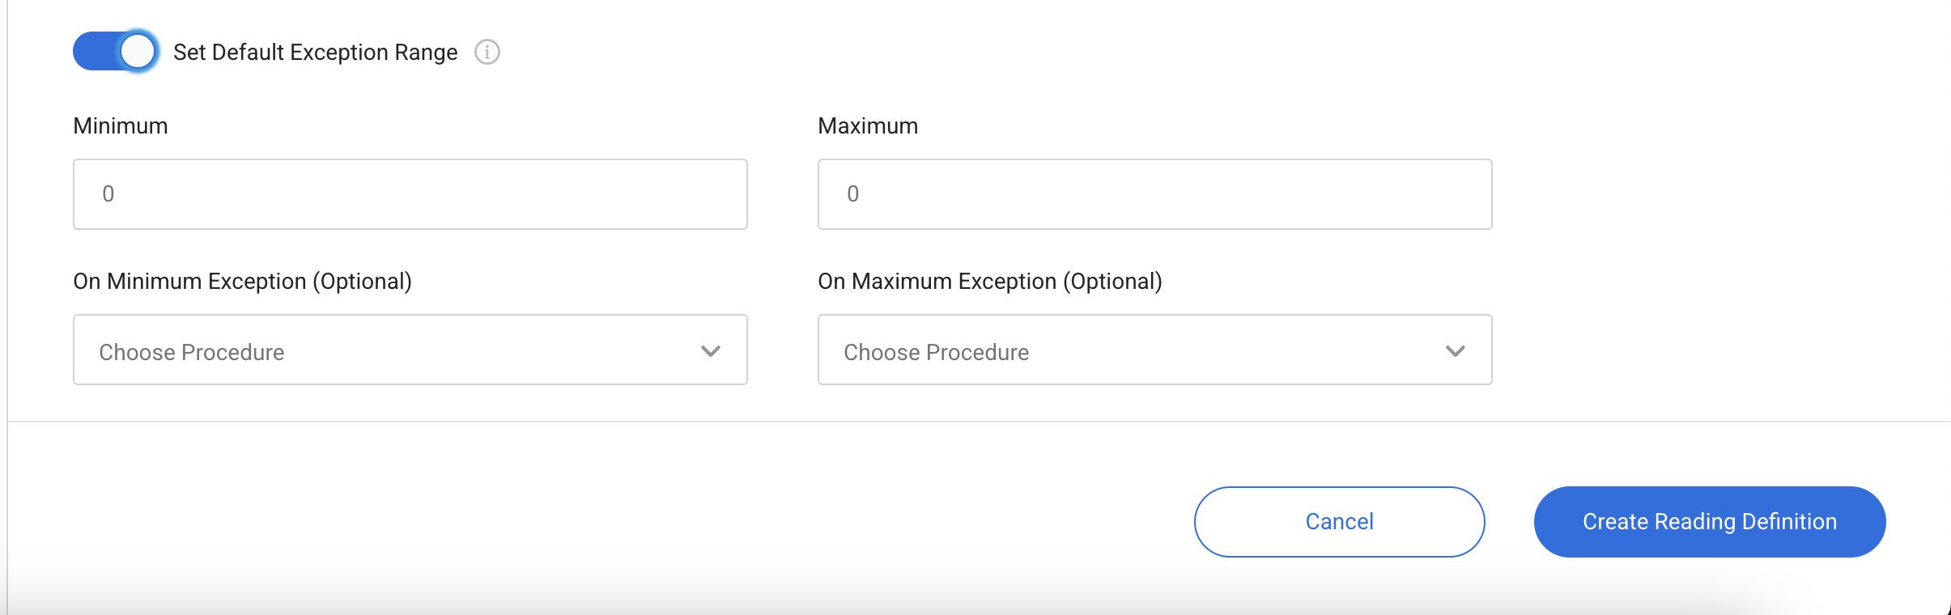Click the chevron arrow in the minimum exception dropdown

tap(710, 351)
